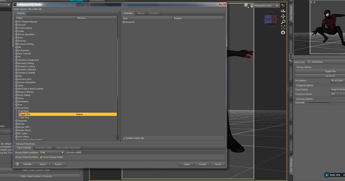The image size is (345, 181).
Task: Click the Shortcut column header
Action: 96,18
